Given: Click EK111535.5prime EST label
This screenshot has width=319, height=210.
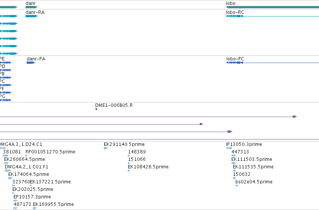Looking at the screenshot, I should [253, 166].
